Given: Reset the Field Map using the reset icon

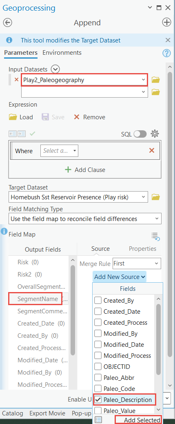Looking at the screenshot, I should [156, 237].
